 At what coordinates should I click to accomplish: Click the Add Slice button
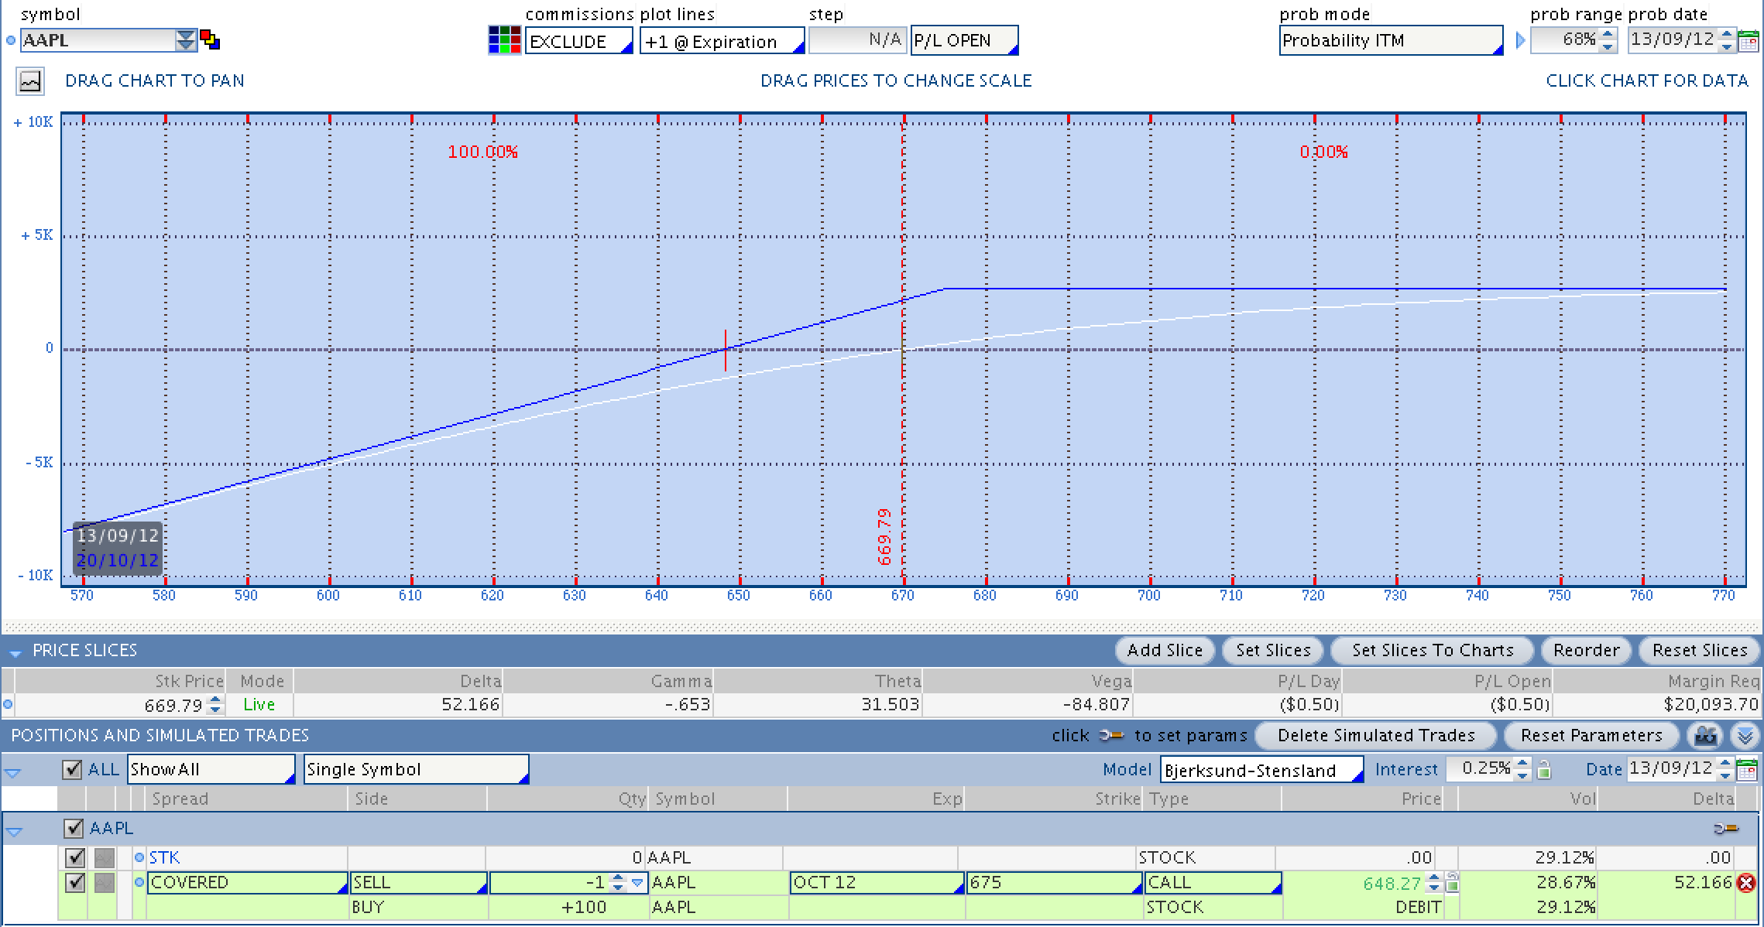tap(1165, 650)
